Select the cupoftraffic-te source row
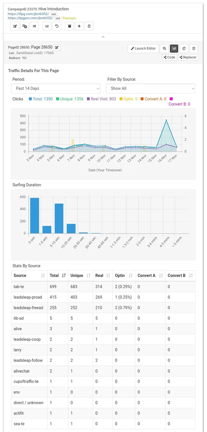 coord(103,381)
